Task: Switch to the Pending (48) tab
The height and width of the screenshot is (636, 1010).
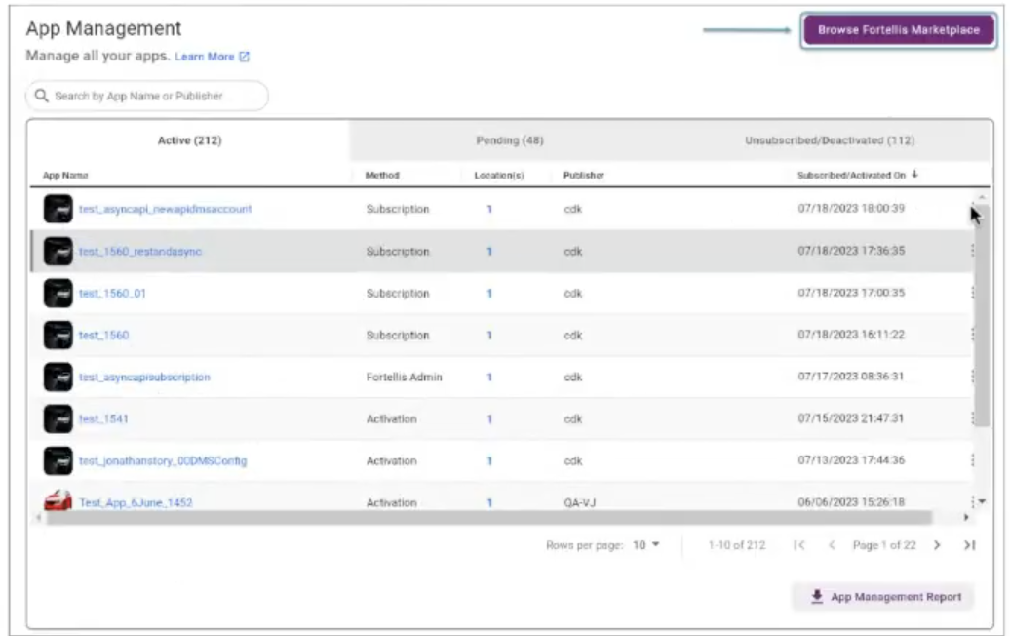Action: (x=510, y=140)
